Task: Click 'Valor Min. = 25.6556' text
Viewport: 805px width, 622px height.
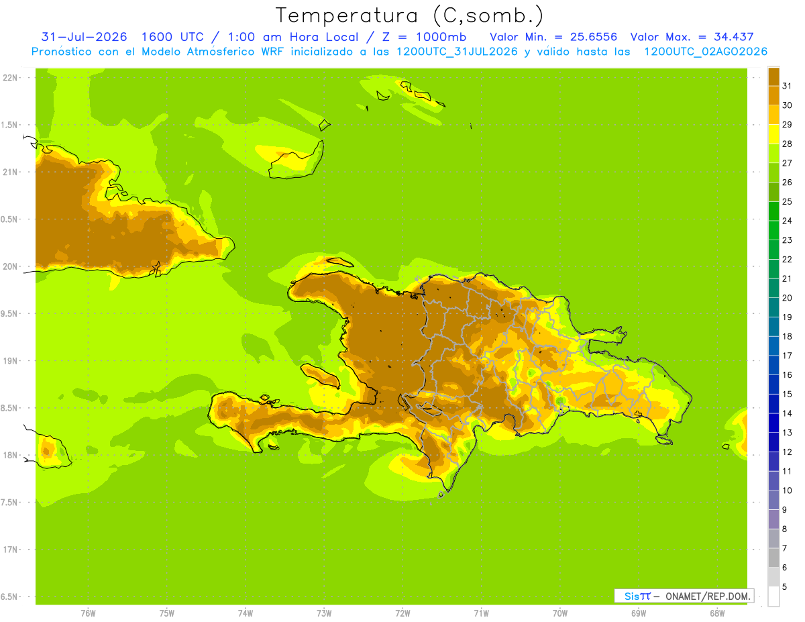Action: tap(554, 37)
